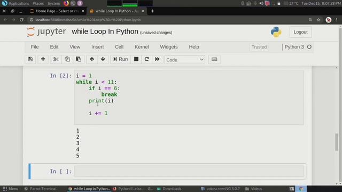Interrupt the kernel with the stop icon
The height and width of the screenshot is (192, 342).
click(136, 59)
